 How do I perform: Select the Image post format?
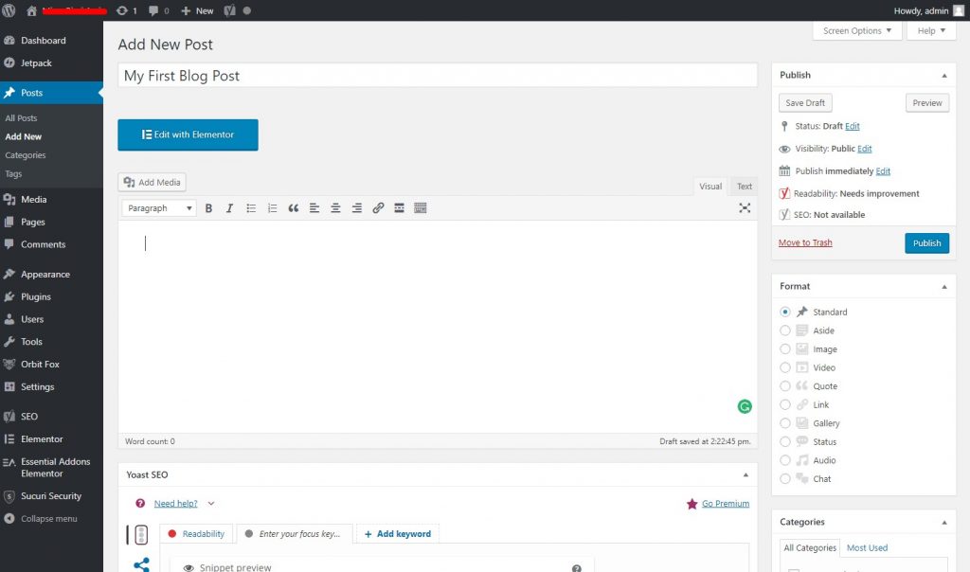785,349
